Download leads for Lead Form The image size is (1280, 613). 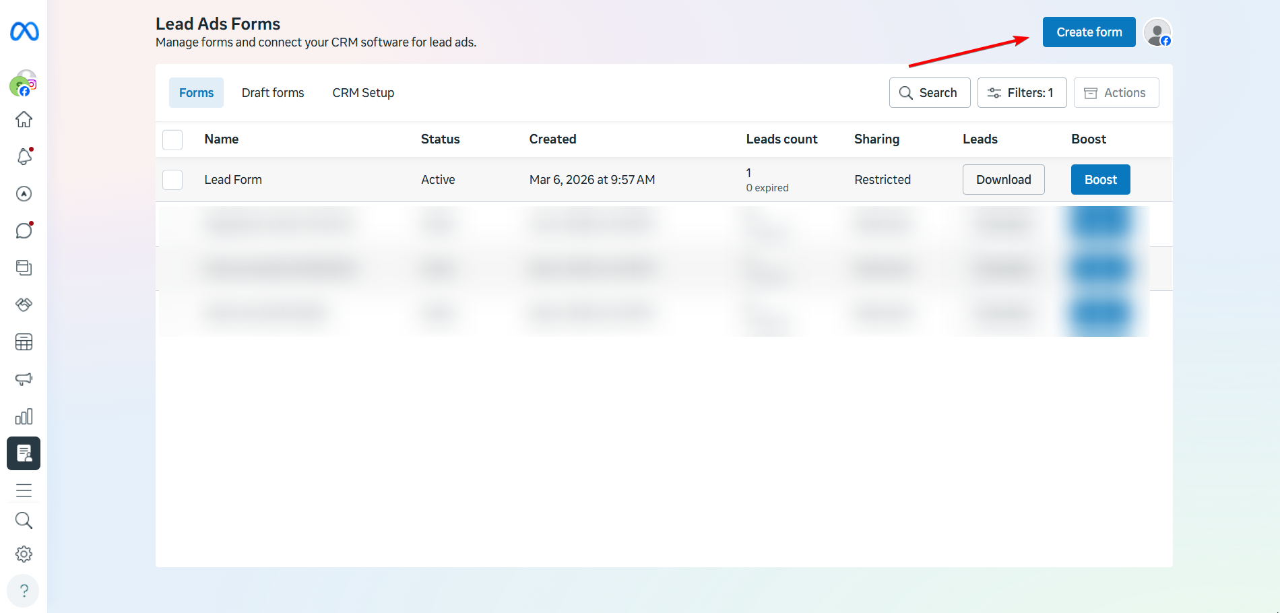[x=1003, y=179]
